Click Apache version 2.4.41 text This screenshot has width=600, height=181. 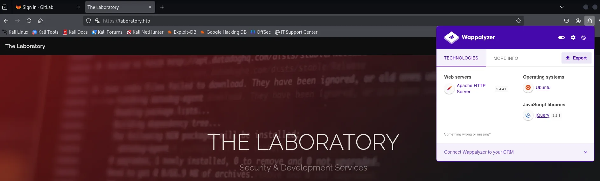click(x=501, y=89)
